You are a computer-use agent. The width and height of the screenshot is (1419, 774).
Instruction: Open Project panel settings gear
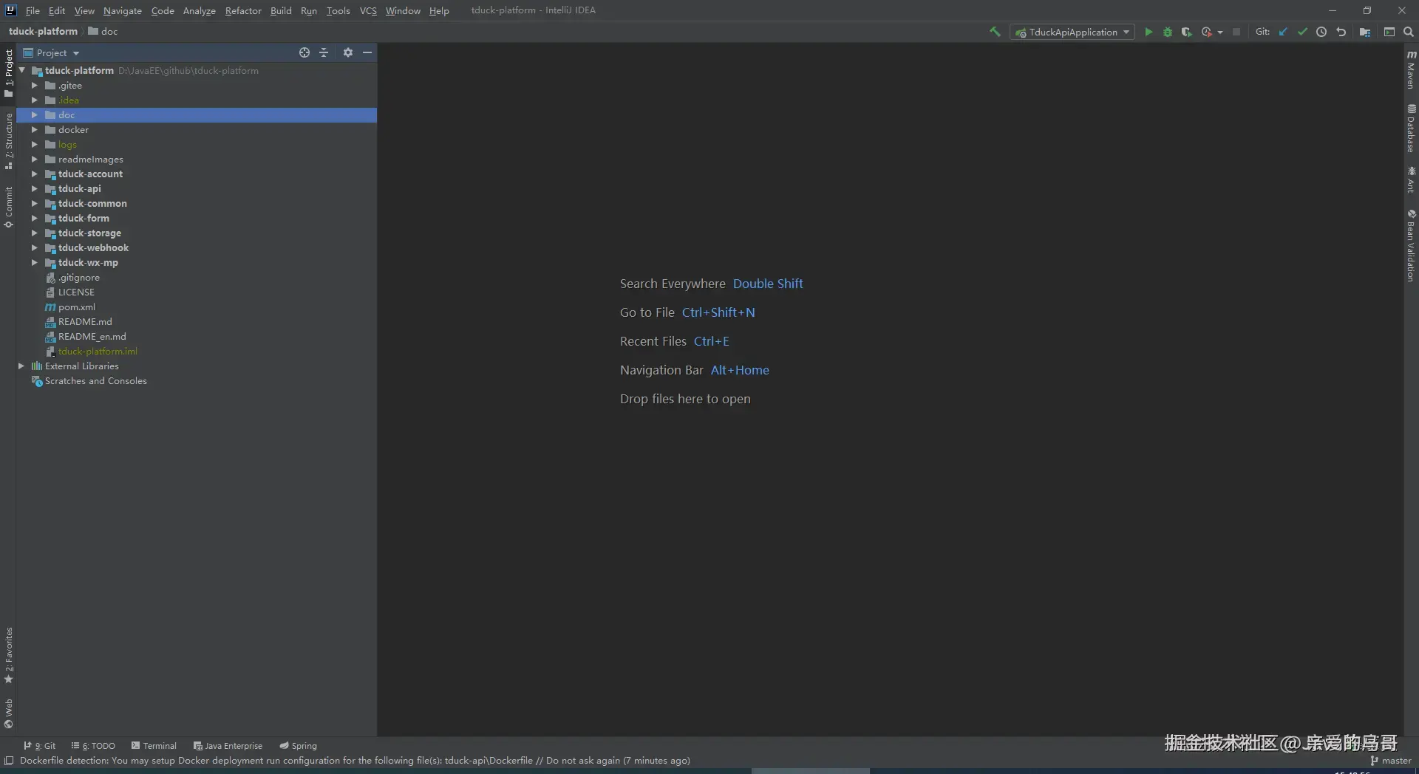pos(347,52)
